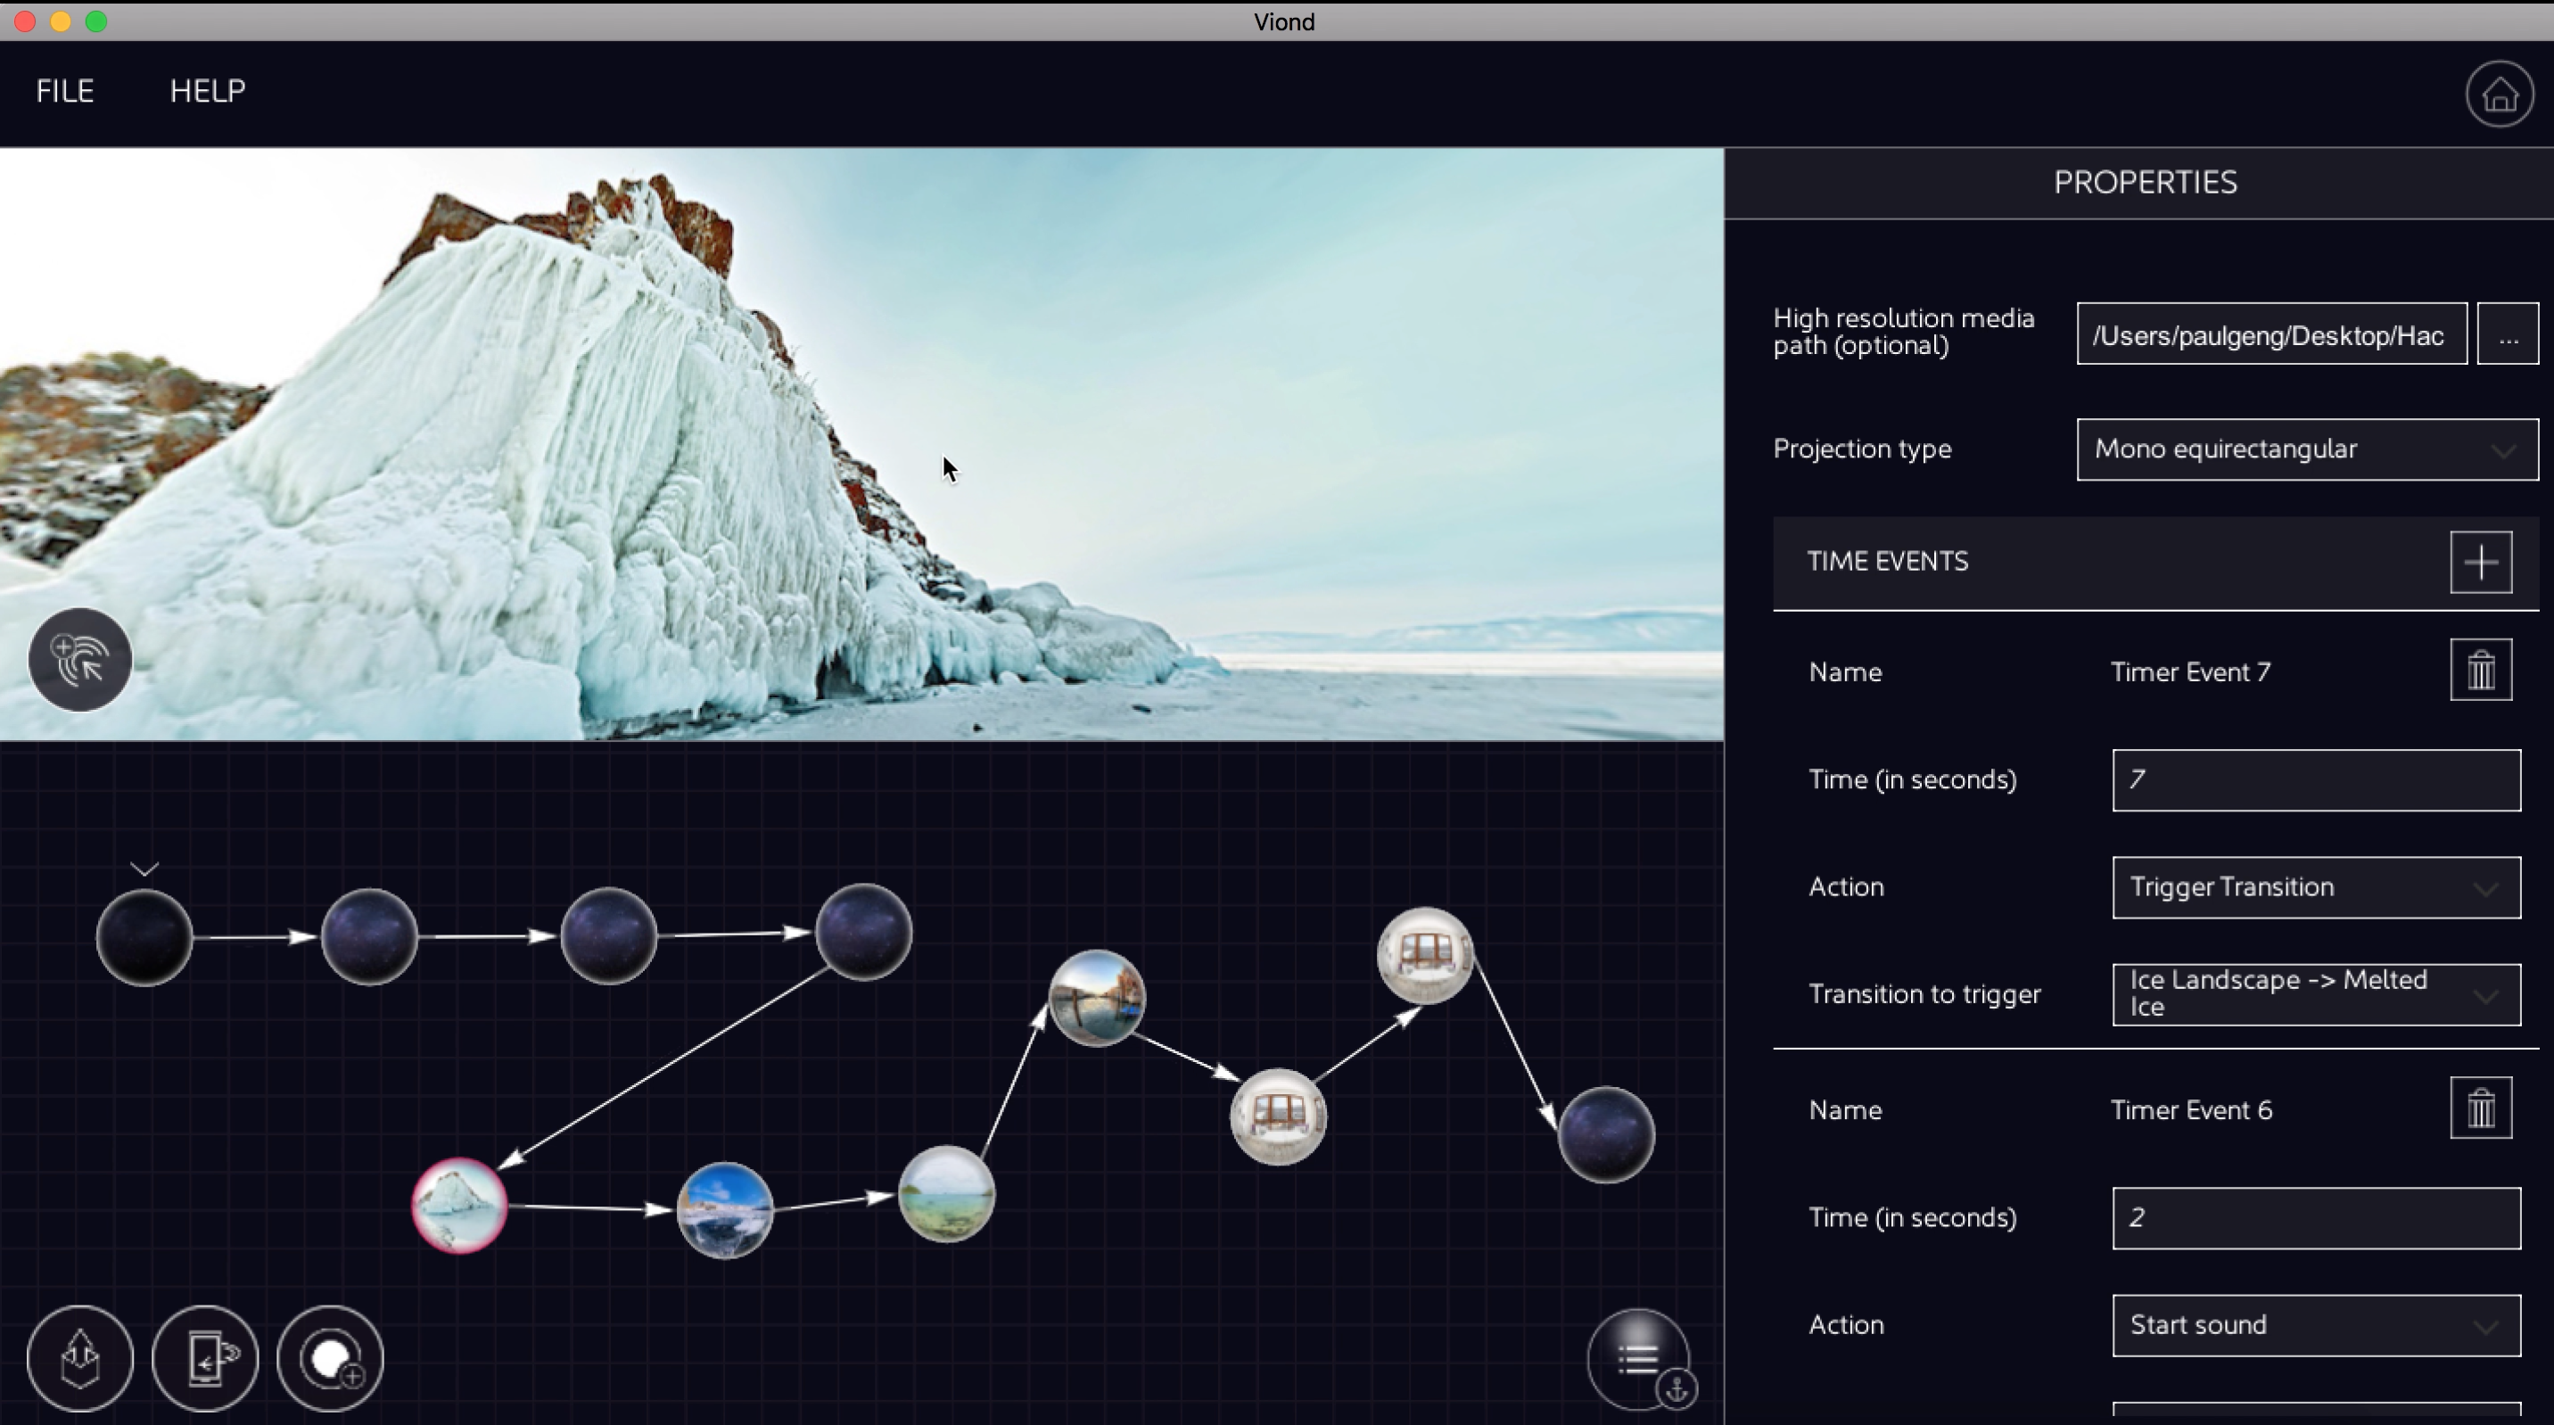2554x1425 pixels.
Task: Expand the Projection type dropdown
Action: pos(2306,449)
